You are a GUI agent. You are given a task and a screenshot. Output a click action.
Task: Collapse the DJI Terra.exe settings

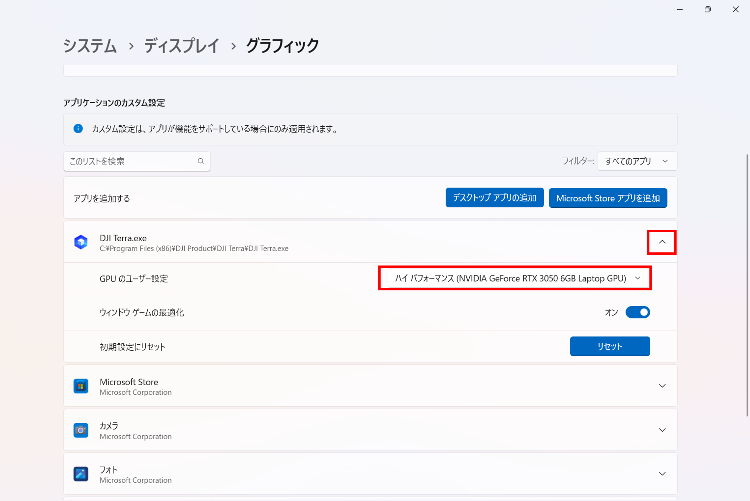[x=662, y=242]
